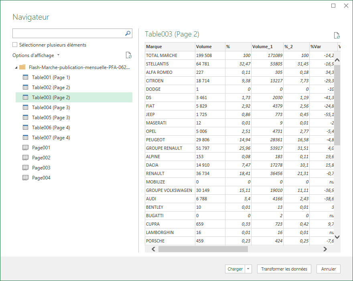Screen dimensions: 353x281
Task: Click the GROUPE VOLKSWAGEN cell
Action: click(170, 190)
